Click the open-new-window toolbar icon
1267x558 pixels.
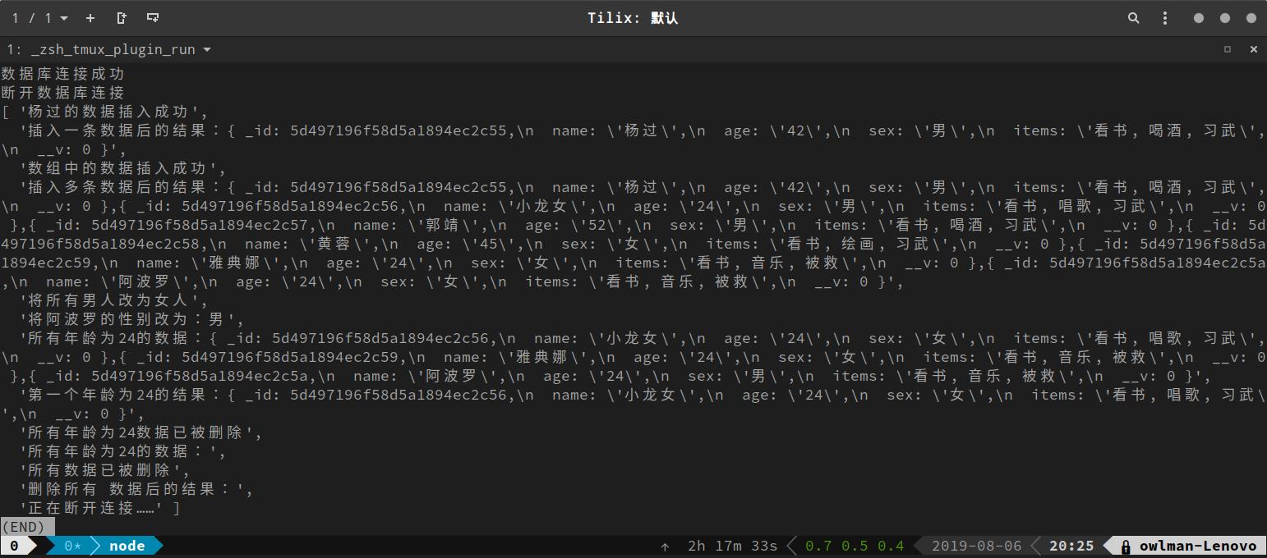[151, 17]
